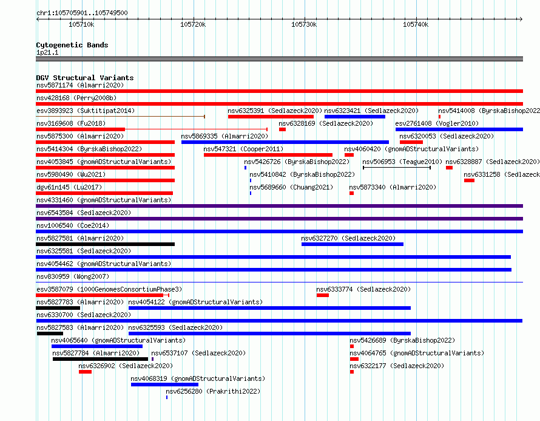The height and width of the screenshot is (421, 540).
Task: Click the Cytogenetic Bands track title
Action: pos(72,45)
